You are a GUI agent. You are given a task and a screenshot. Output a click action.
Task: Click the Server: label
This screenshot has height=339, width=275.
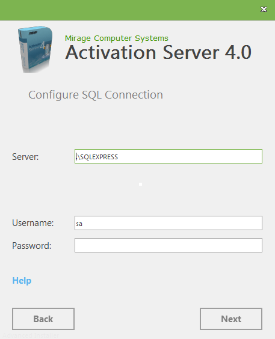25,157
